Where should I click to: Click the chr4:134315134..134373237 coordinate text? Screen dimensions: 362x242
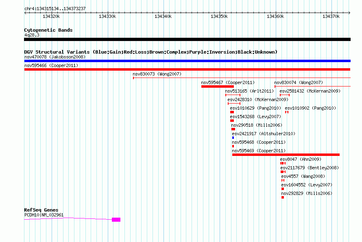click(55, 9)
